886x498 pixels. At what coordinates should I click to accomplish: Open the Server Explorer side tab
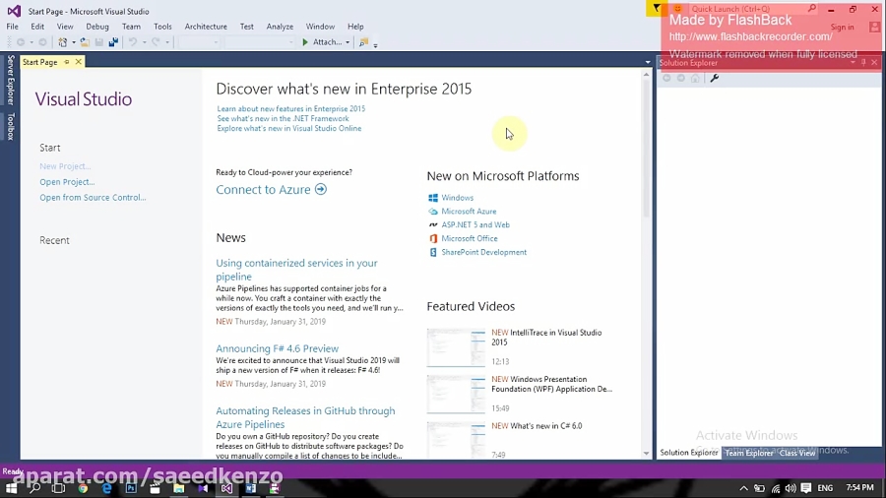tap(10, 80)
